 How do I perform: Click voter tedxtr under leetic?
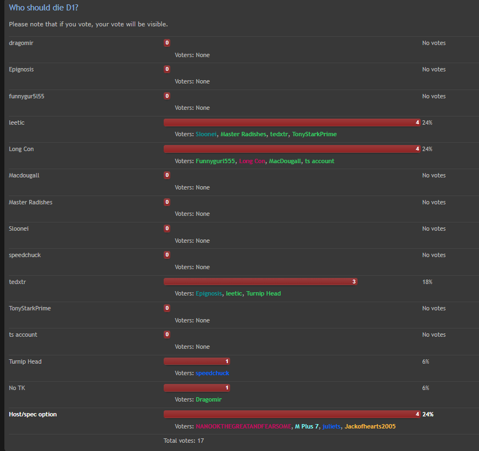coord(279,134)
